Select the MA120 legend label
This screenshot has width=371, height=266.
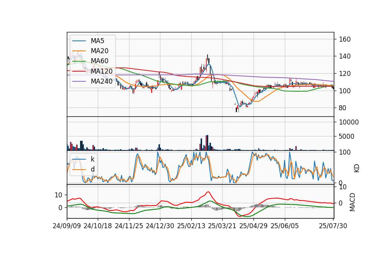coord(102,71)
